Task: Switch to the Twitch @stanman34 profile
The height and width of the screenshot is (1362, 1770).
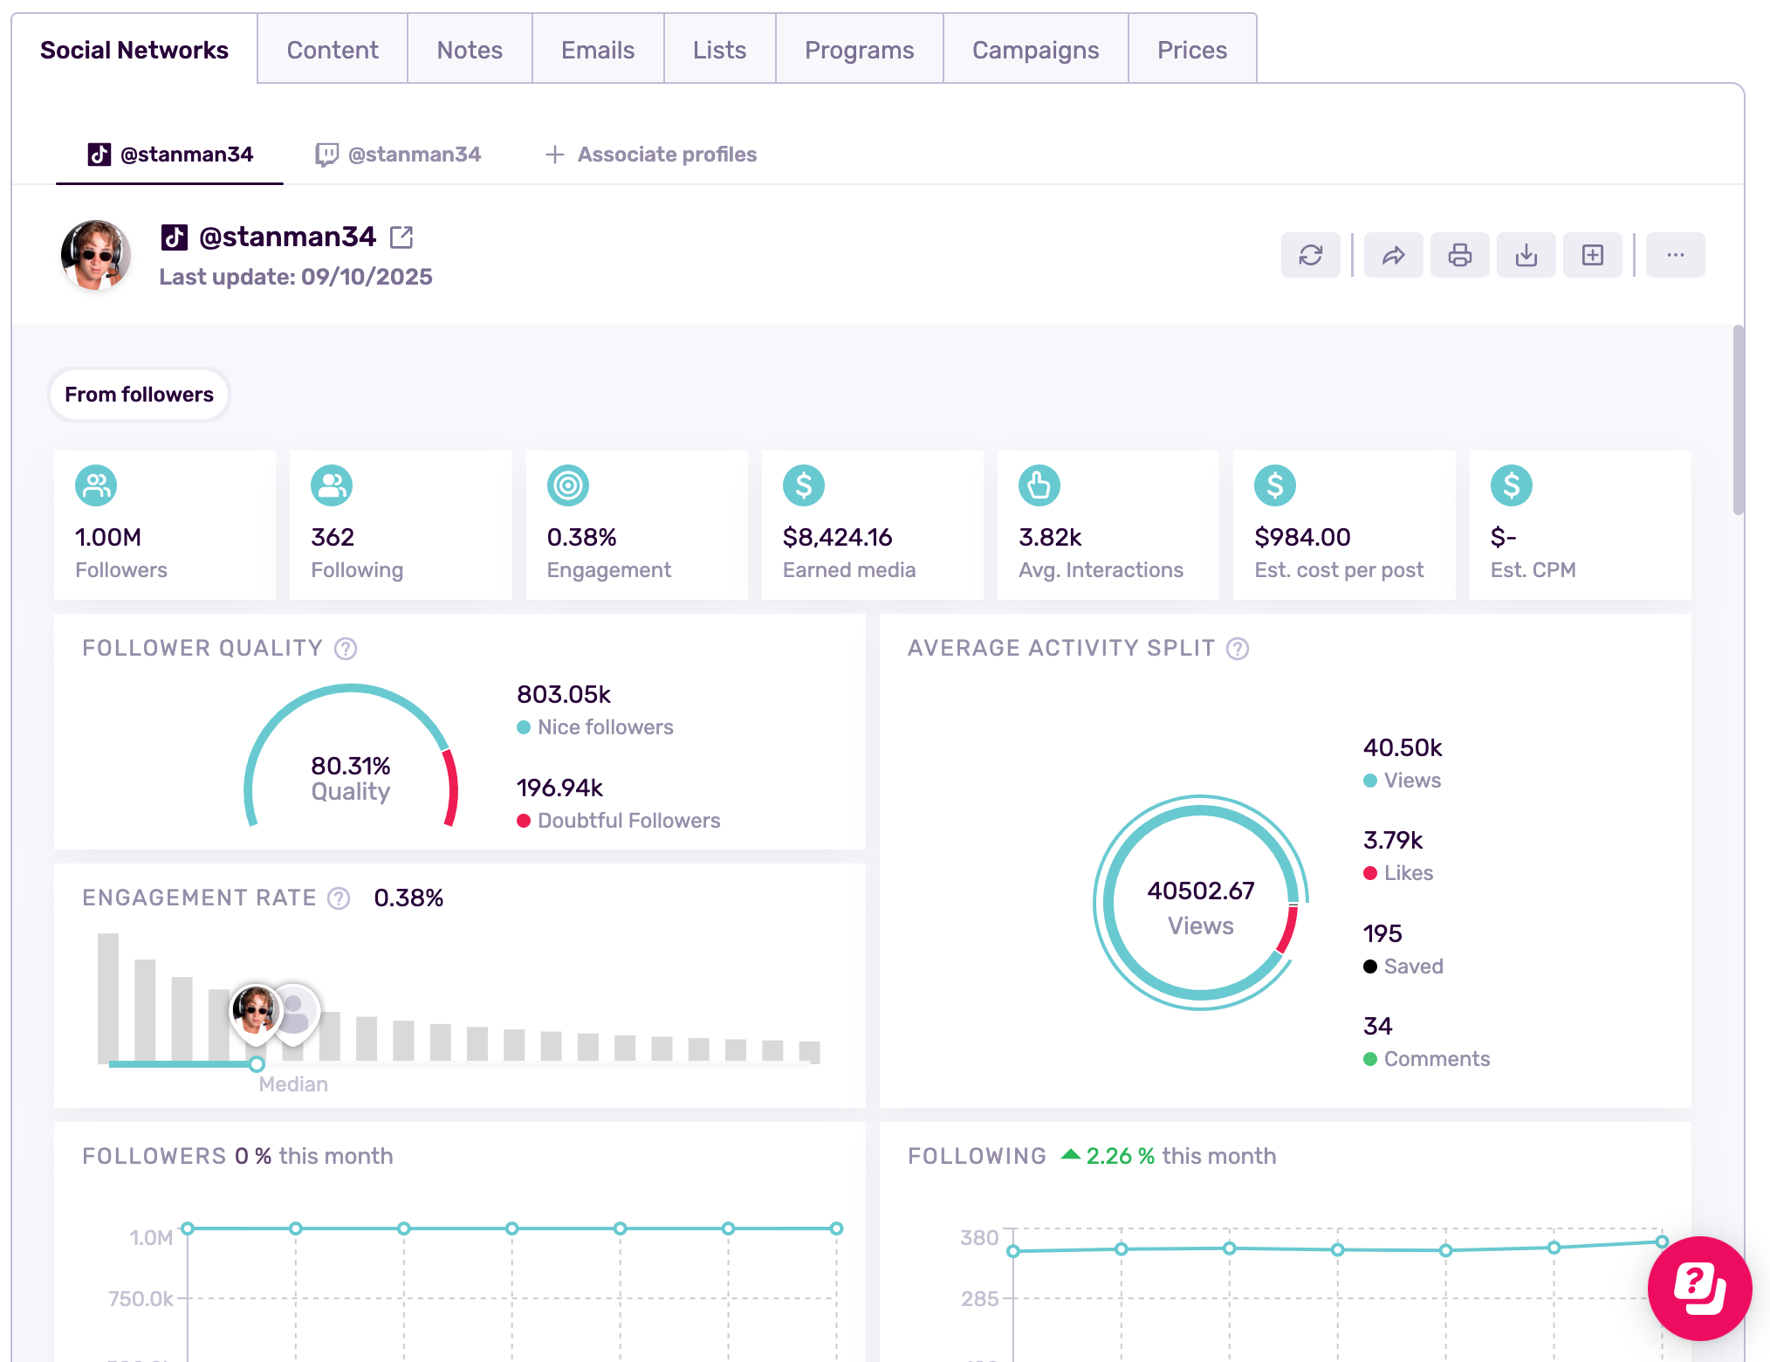Action: (398, 155)
